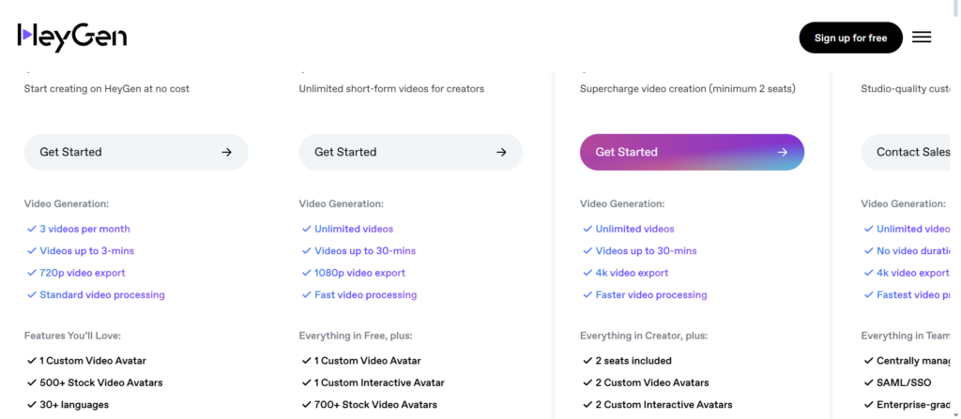Click the Contact Sales button

coord(906,152)
